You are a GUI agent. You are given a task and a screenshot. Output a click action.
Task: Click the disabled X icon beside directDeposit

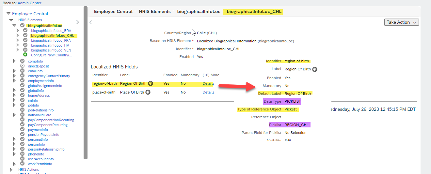click(22, 66)
